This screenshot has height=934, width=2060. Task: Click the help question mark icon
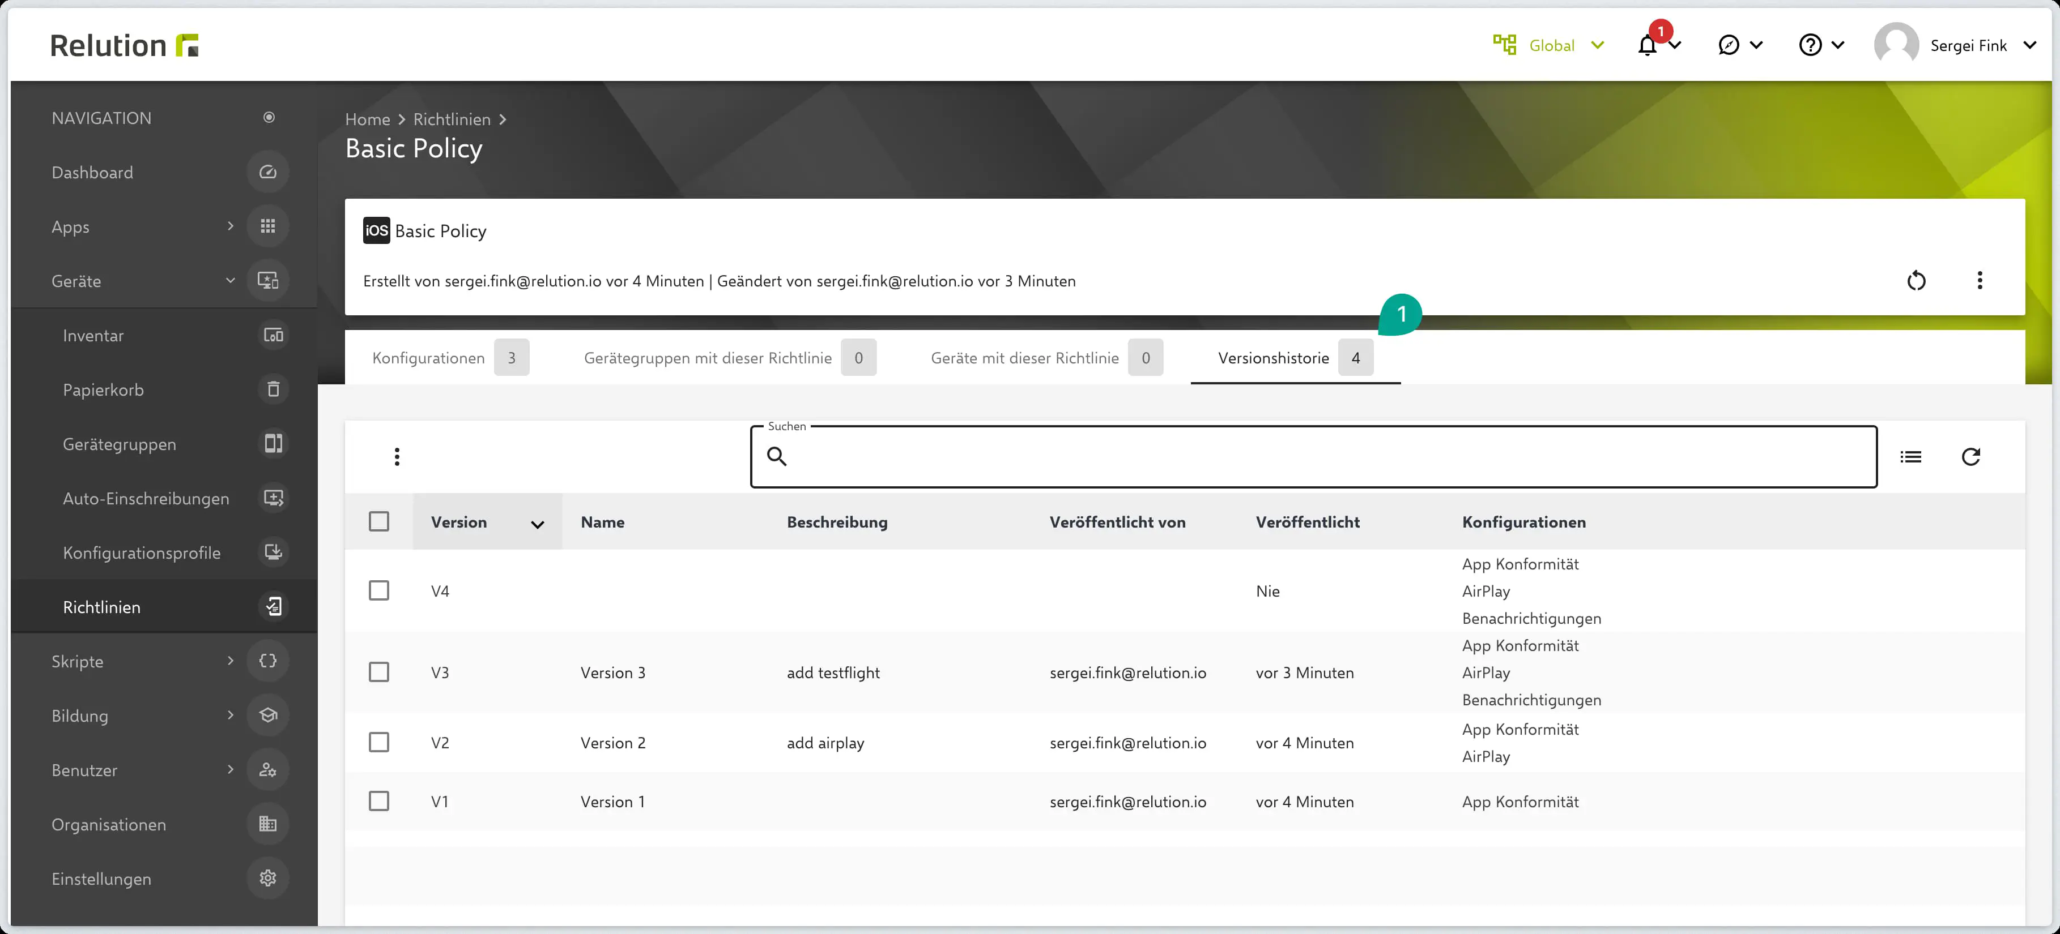point(1810,45)
